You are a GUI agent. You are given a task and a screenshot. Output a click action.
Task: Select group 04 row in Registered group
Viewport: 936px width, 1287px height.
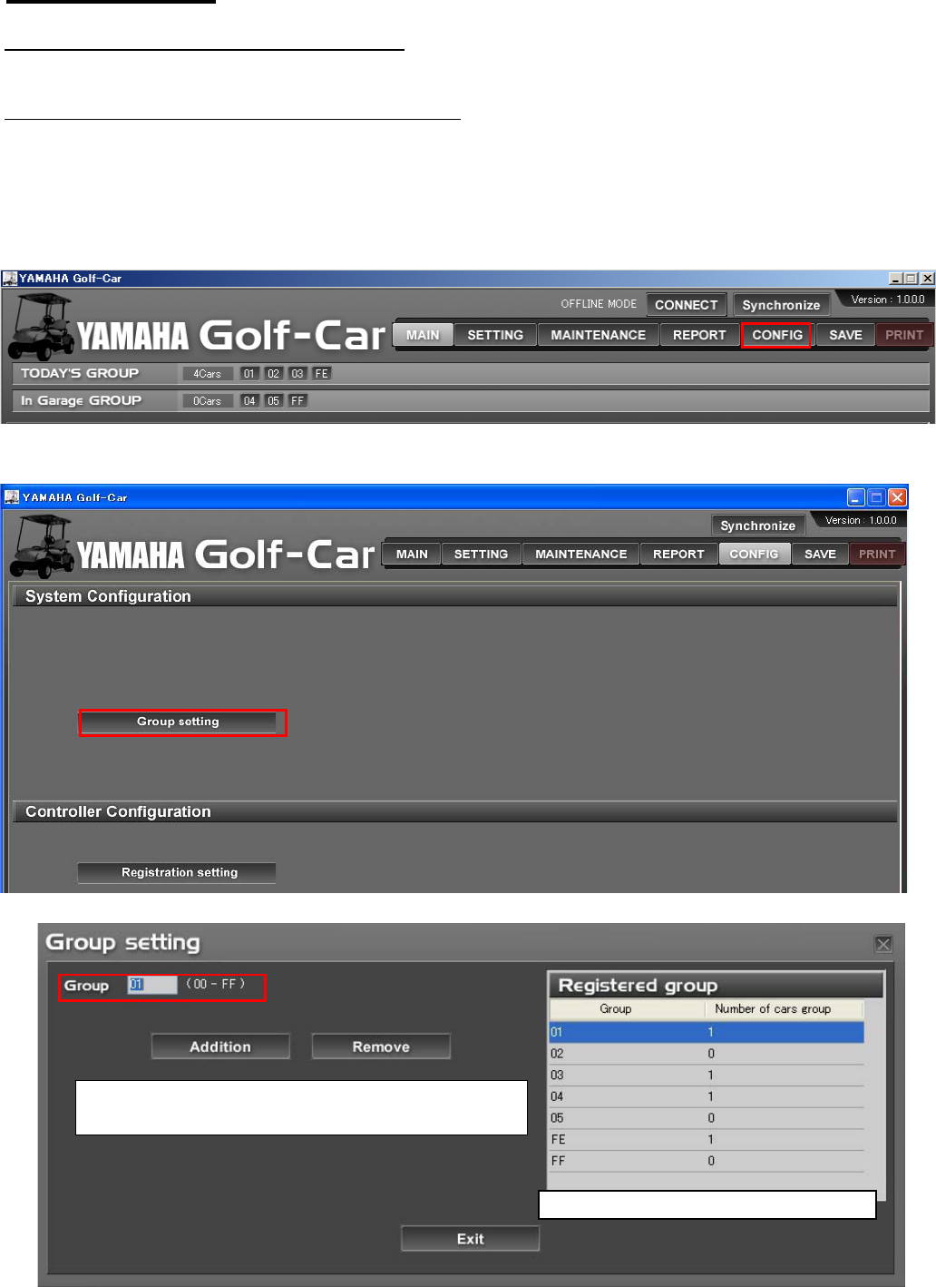(x=707, y=1096)
